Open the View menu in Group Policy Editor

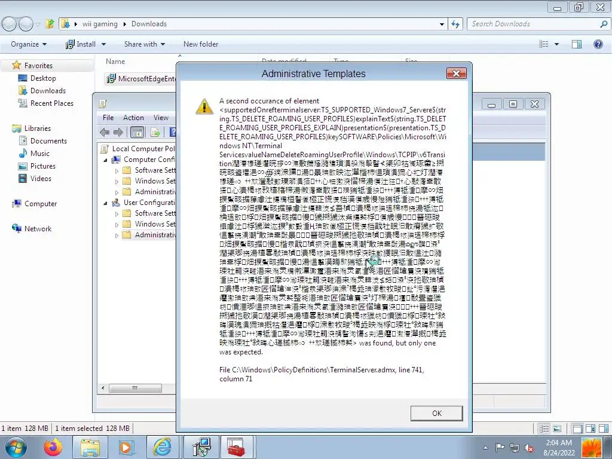coord(160,118)
